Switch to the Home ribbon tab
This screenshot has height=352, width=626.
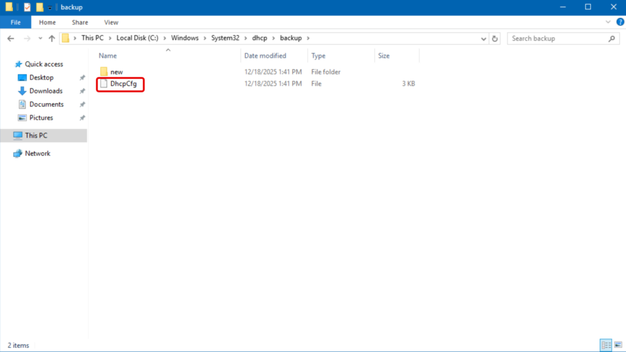pyautogui.click(x=47, y=23)
